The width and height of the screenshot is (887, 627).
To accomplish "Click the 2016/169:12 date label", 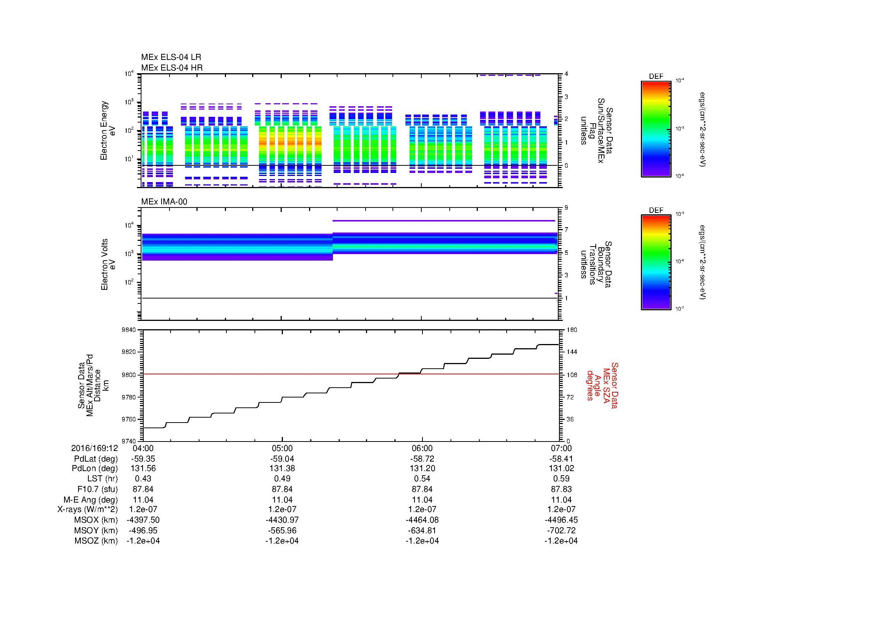I will pos(94,448).
